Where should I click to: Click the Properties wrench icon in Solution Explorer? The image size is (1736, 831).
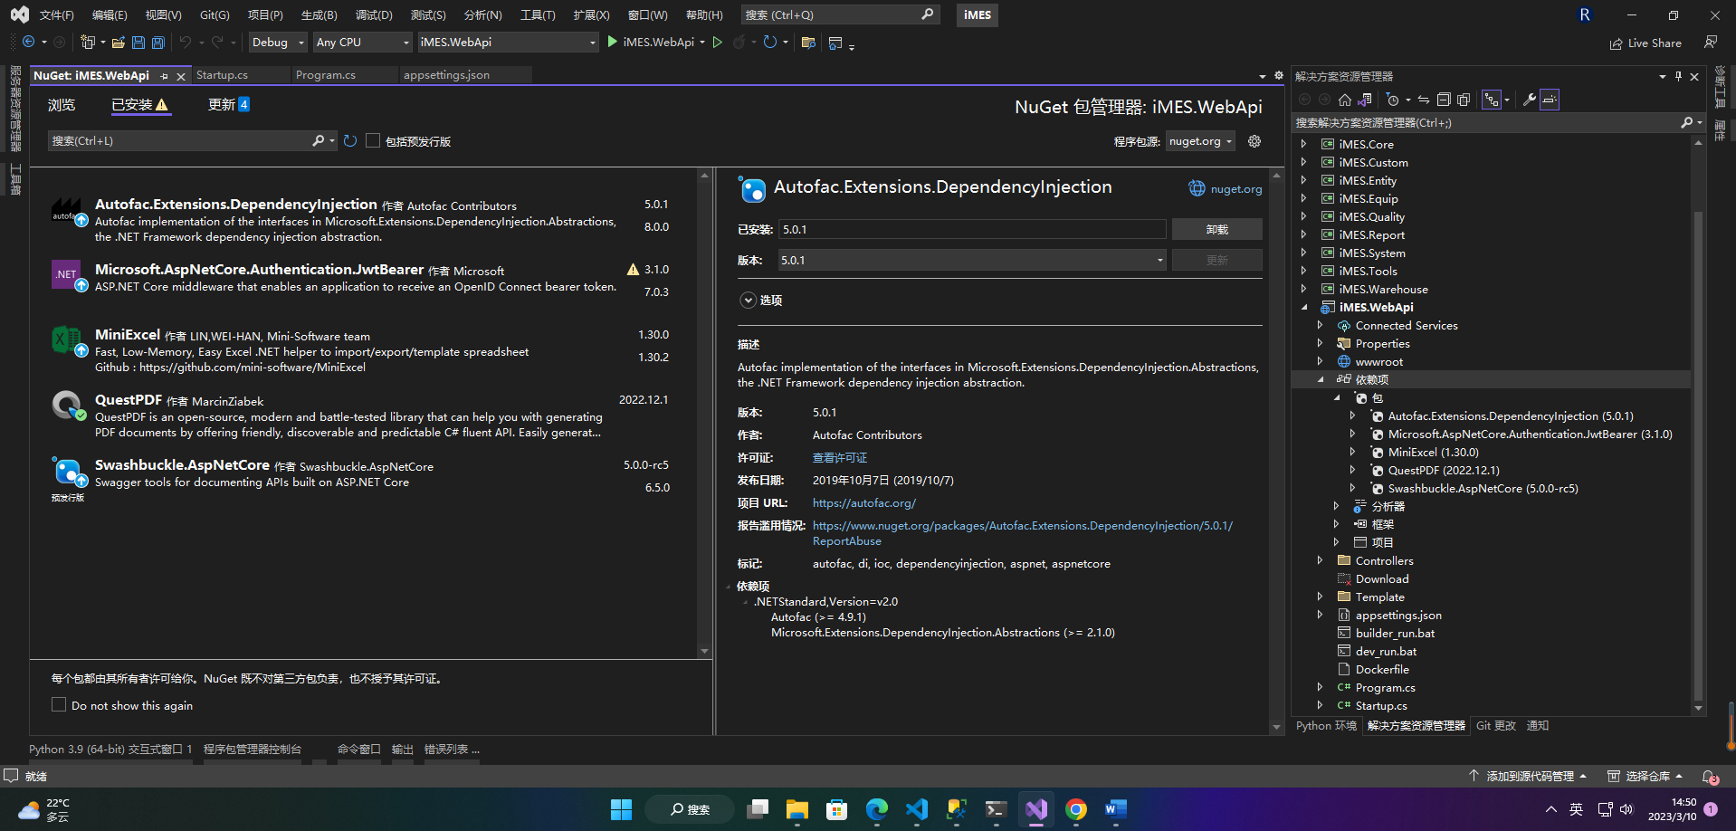[1530, 100]
